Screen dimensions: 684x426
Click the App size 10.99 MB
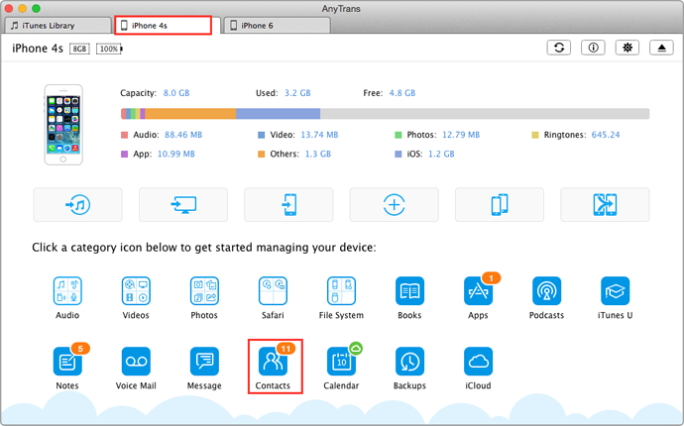176,154
